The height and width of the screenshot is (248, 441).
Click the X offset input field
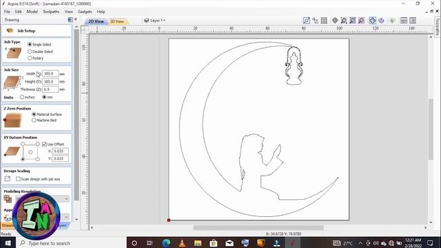60,151
